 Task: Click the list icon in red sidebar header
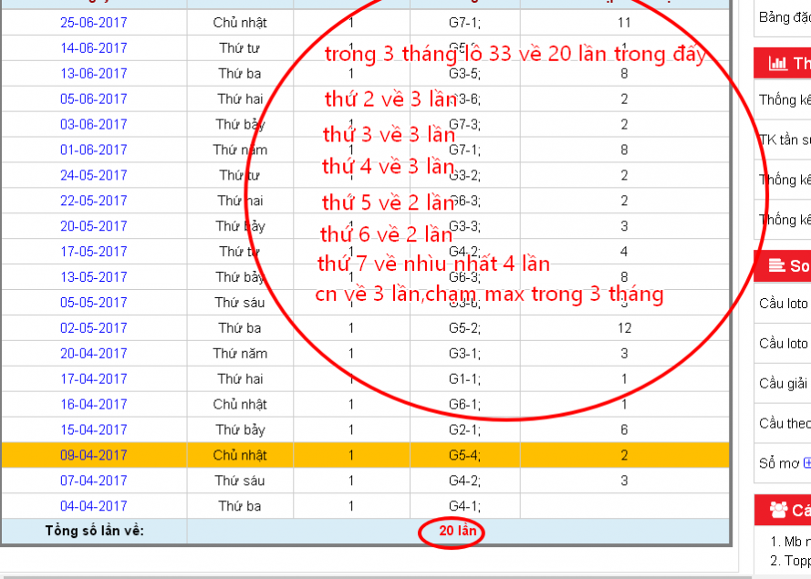click(777, 265)
